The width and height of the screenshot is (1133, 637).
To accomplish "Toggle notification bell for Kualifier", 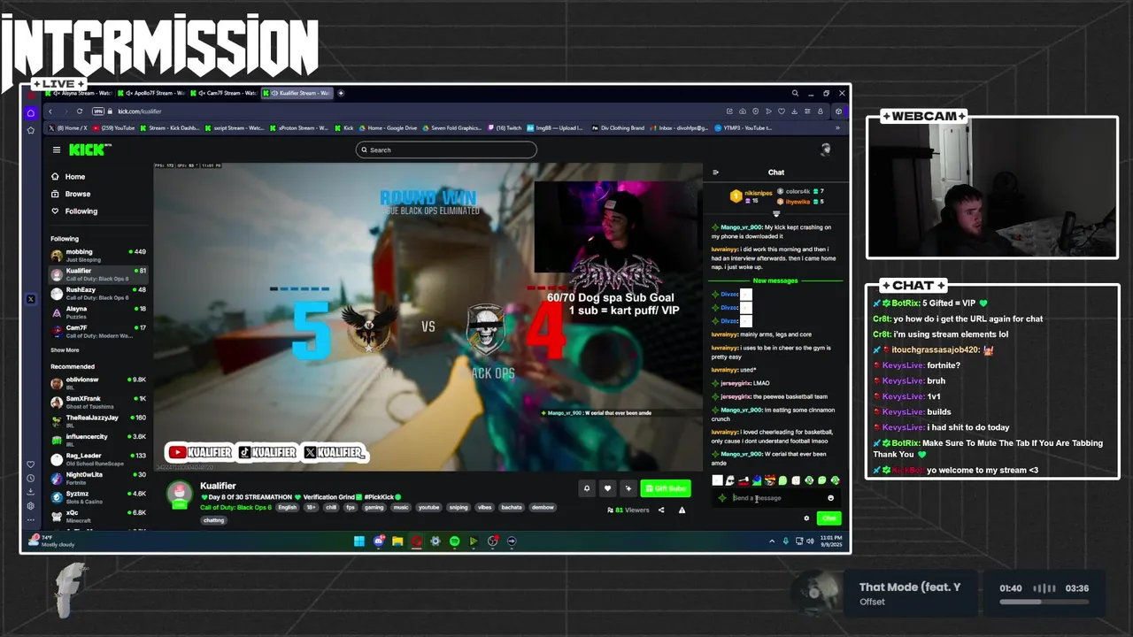I will [x=586, y=488].
